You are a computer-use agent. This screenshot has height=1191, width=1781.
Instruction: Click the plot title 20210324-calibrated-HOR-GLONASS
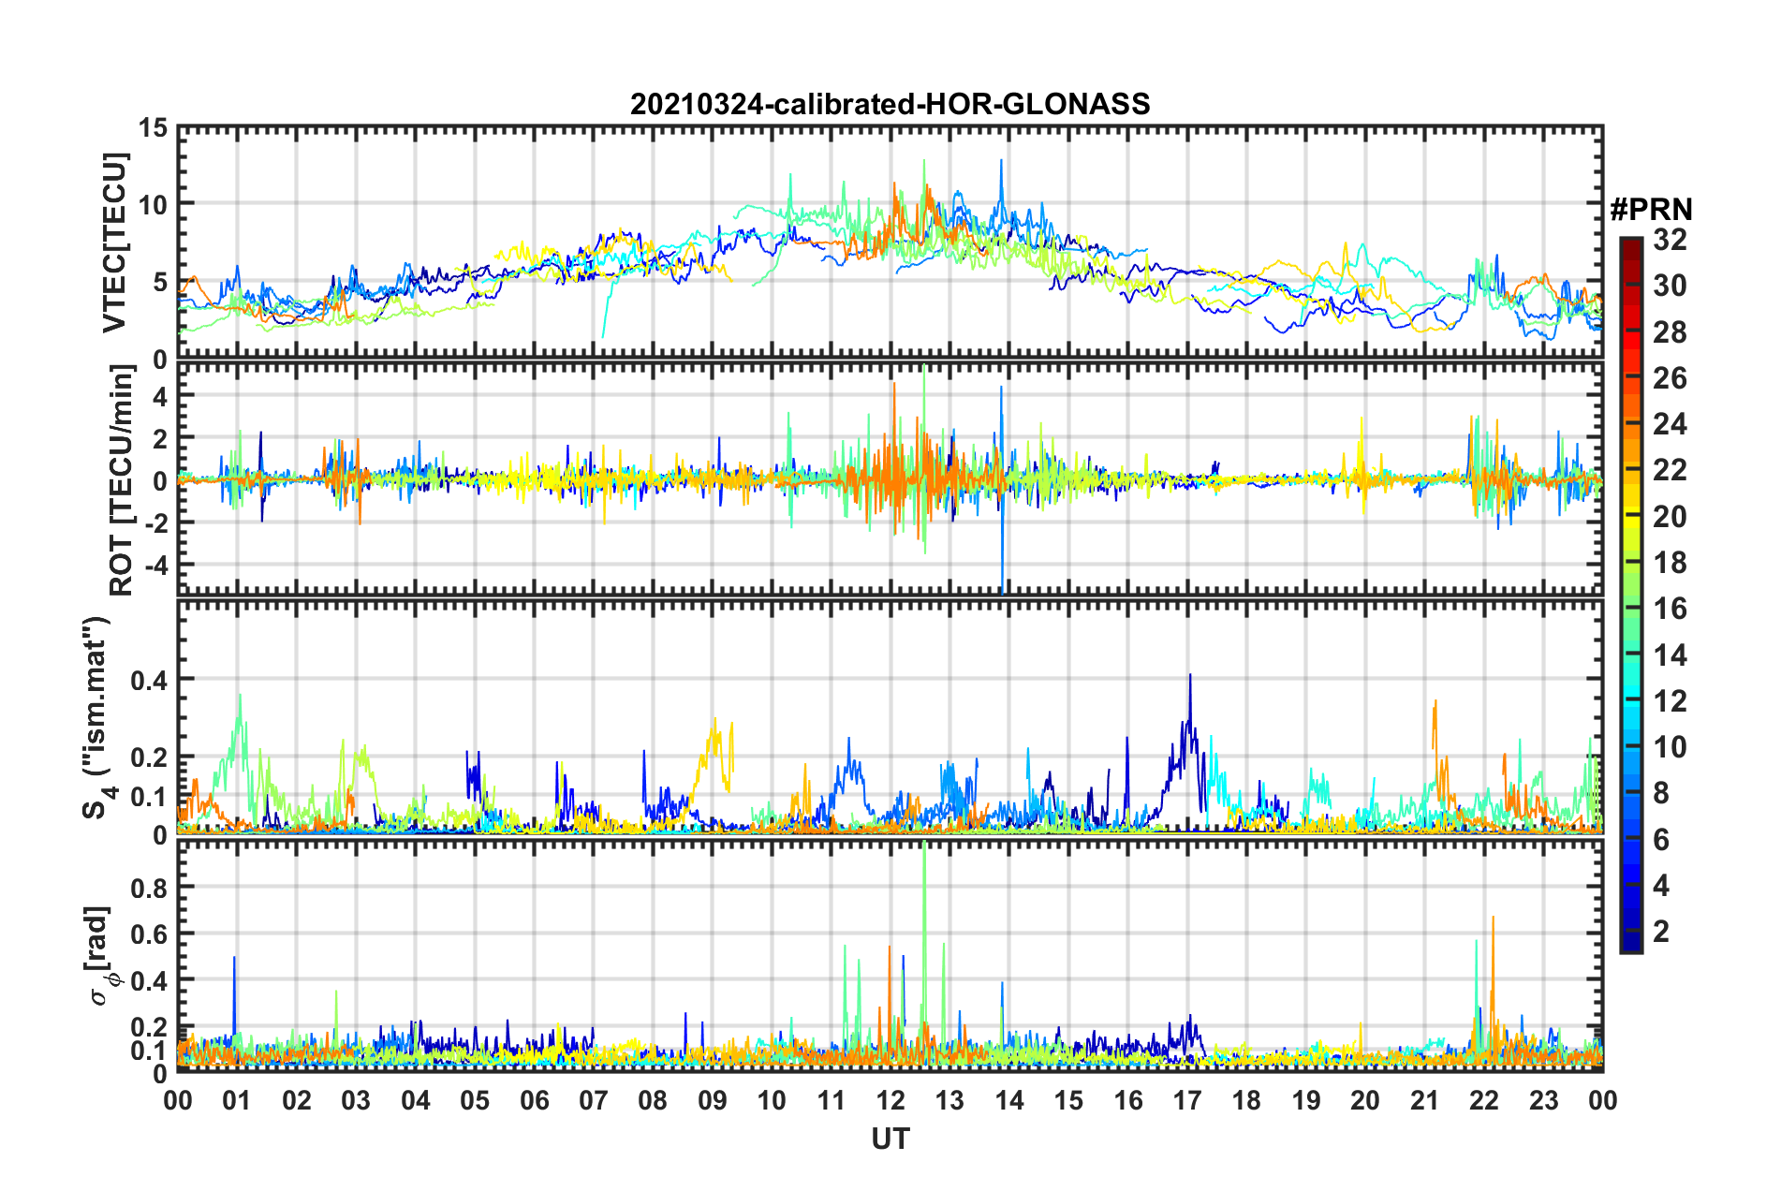tap(890, 104)
